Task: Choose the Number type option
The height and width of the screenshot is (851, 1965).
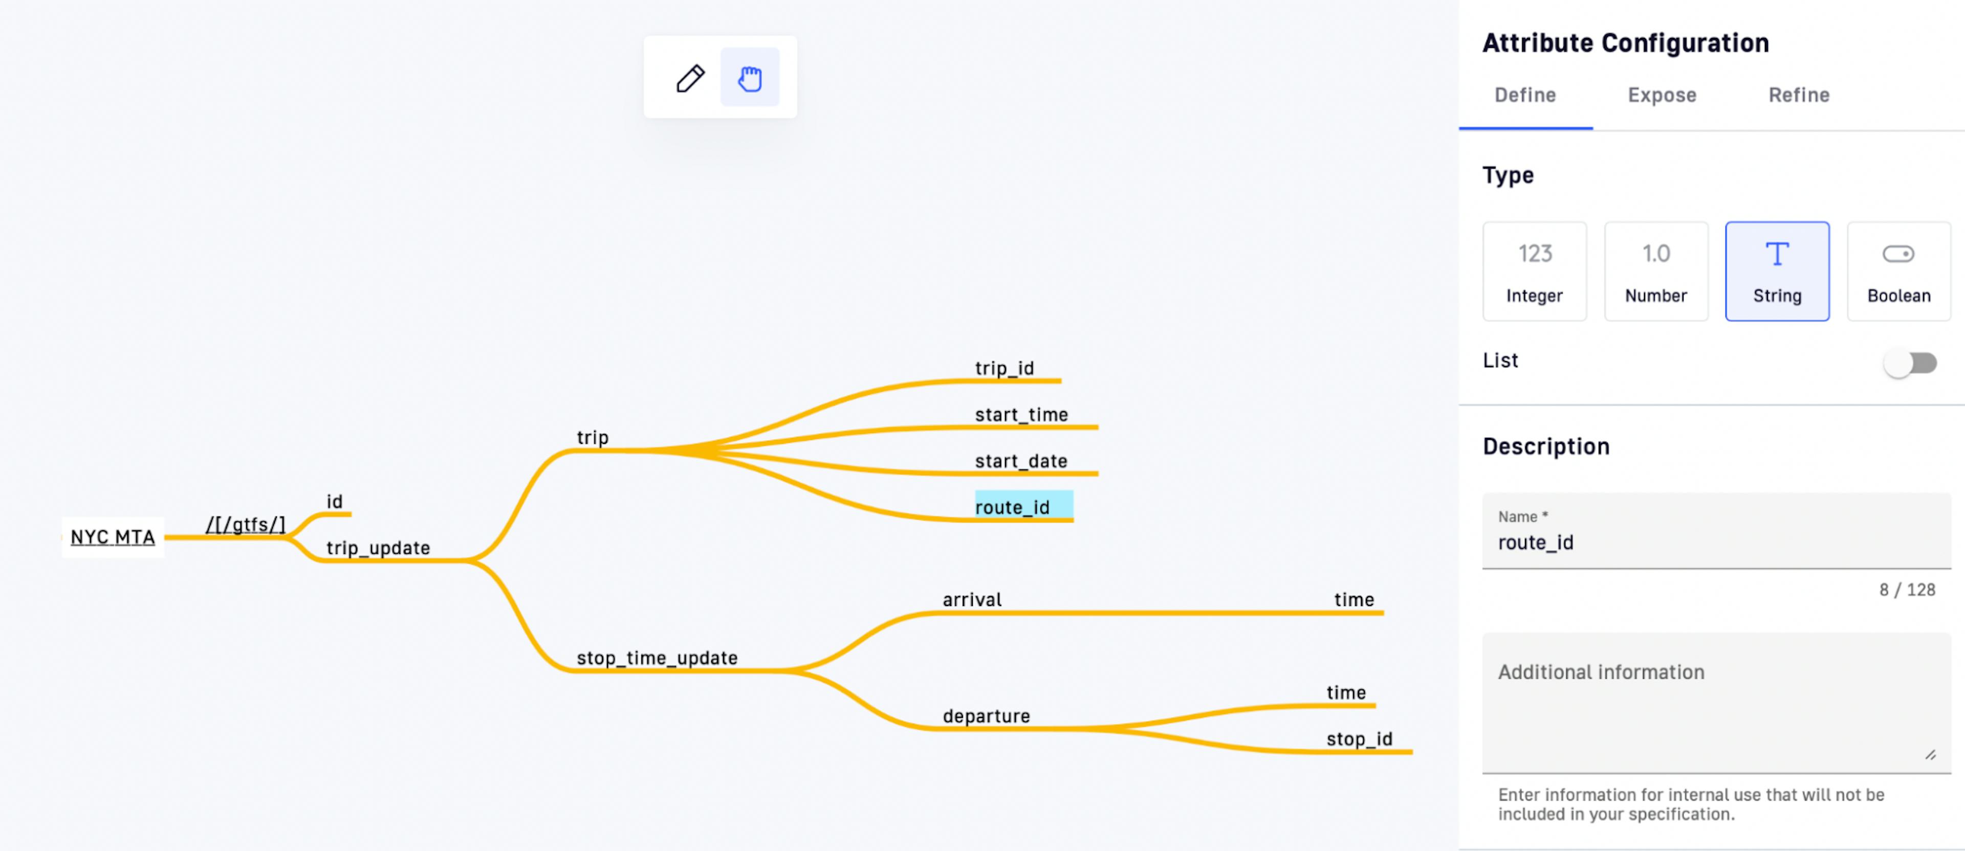Action: point(1655,272)
